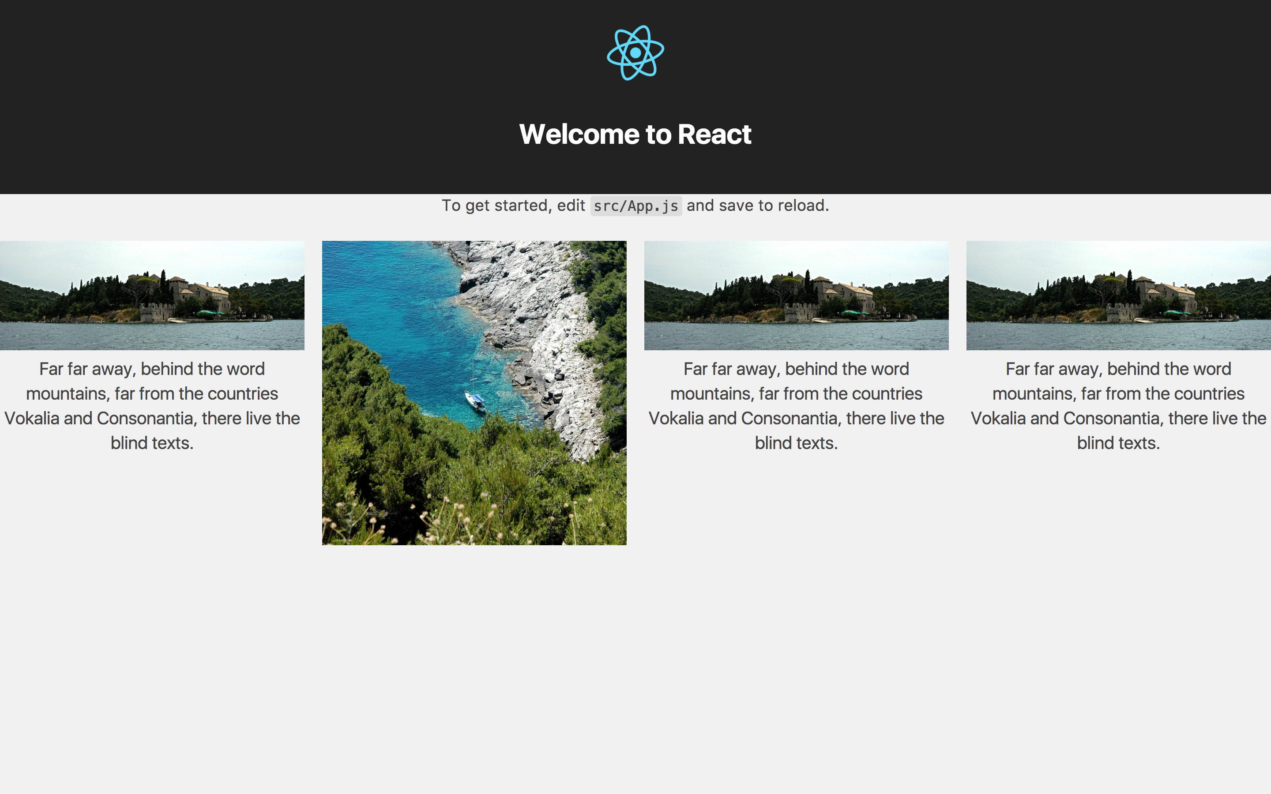Click the caption under the leftmost photo

(152, 405)
